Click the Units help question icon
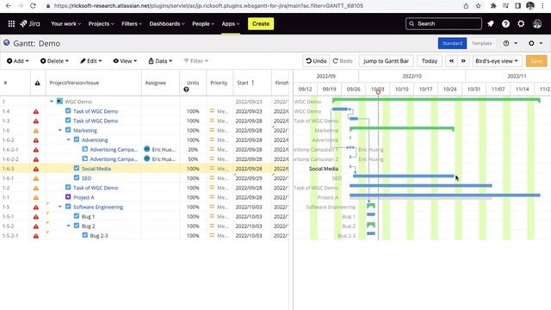Screen dimensions: 551x310 point(186,90)
